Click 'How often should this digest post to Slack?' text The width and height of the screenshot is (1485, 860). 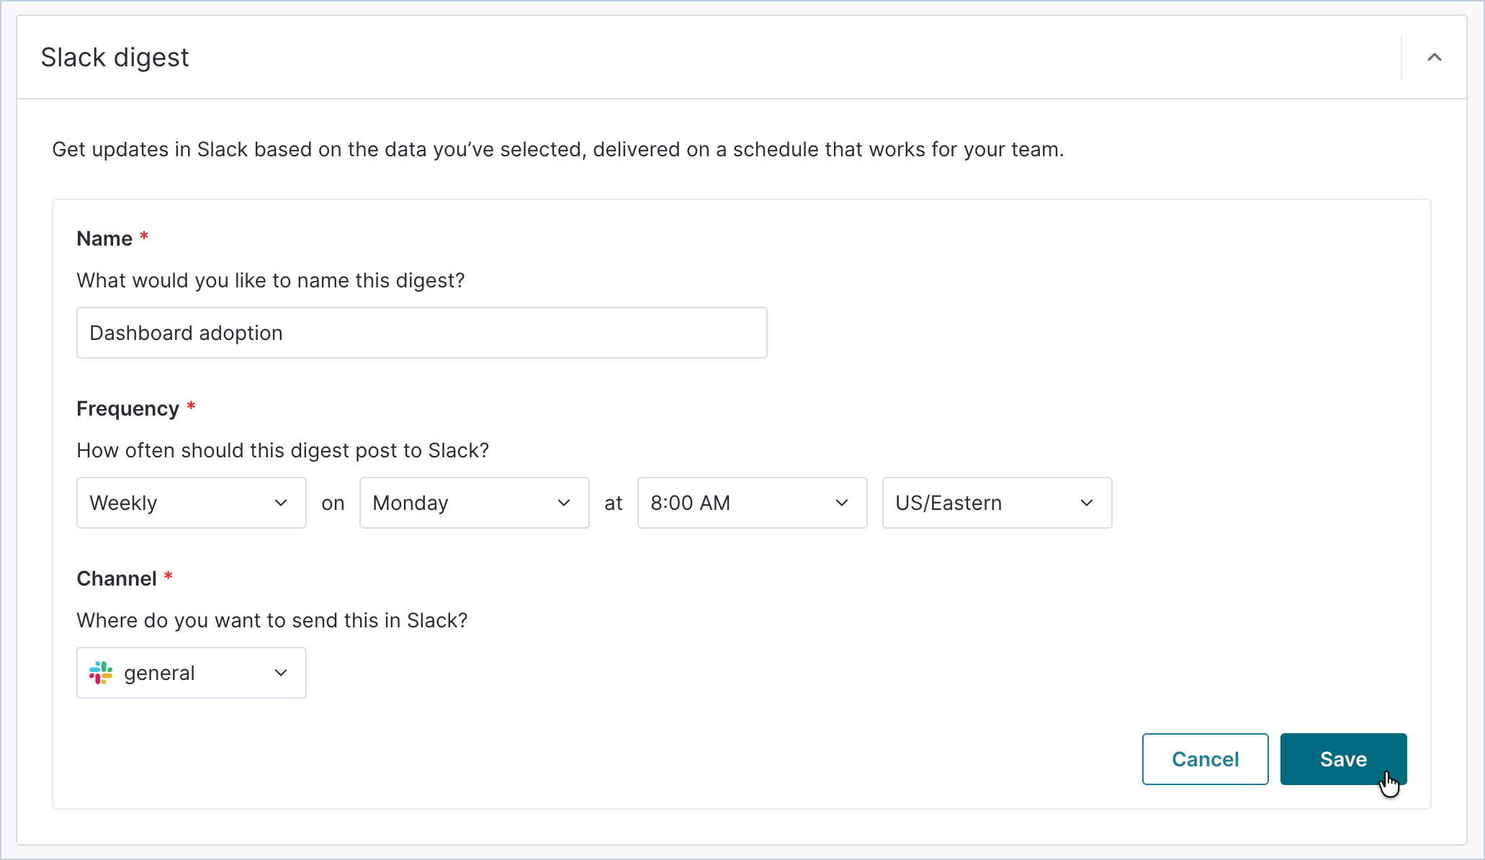click(x=283, y=450)
